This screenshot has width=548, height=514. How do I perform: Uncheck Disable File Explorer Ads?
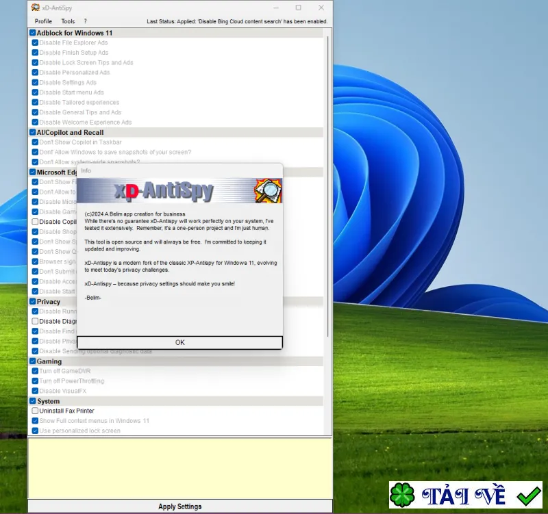35,42
